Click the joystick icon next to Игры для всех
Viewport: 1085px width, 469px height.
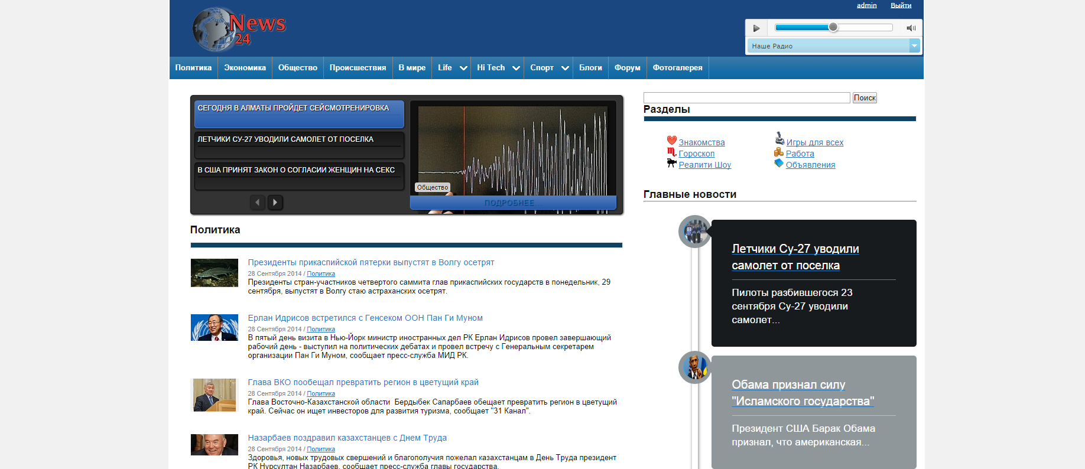[x=779, y=138]
